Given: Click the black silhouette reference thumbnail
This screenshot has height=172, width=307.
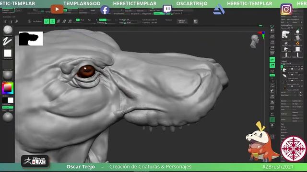Looking at the screenshot, I should 31,38.
